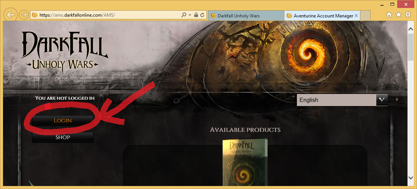Click the browser Back arrow button
Image resolution: width=417 pixels, height=189 pixels.
pos(11,15)
